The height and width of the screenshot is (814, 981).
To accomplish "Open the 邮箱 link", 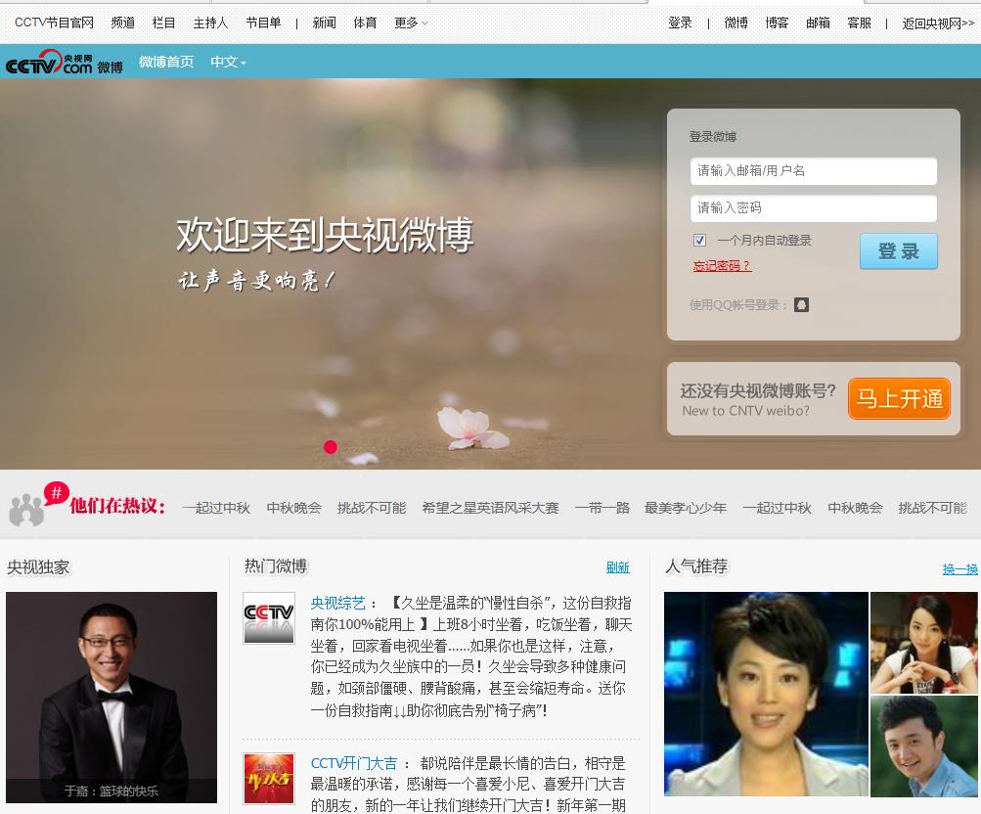I will [818, 23].
